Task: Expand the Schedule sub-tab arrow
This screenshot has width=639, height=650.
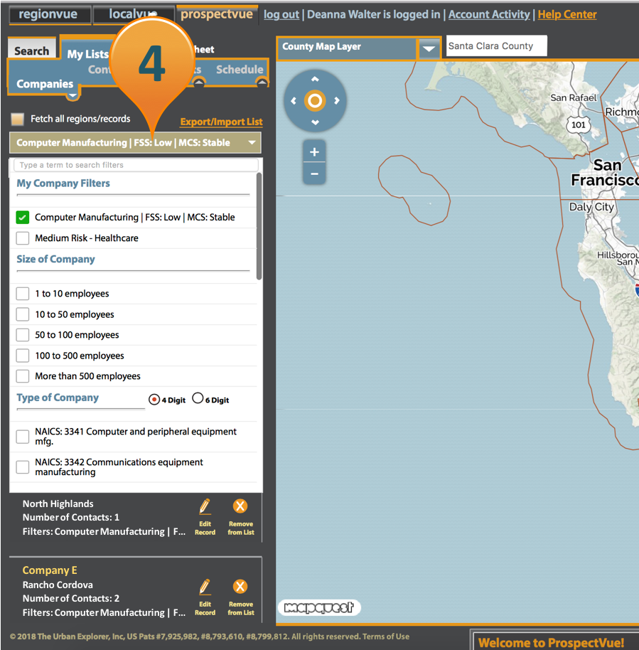Action: [x=262, y=82]
